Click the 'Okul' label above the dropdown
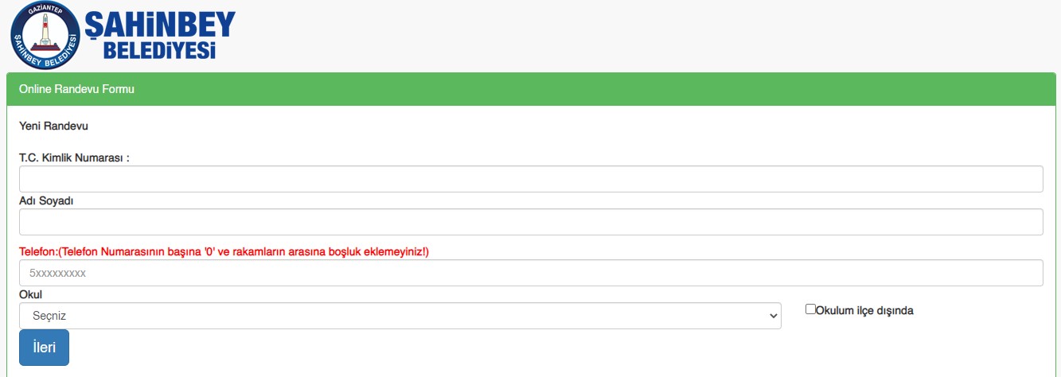The image size is (1061, 377). pyautogui.click(x=30, y=294)
